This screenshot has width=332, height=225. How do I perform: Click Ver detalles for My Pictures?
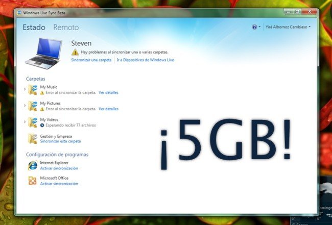tap(108, 109)
